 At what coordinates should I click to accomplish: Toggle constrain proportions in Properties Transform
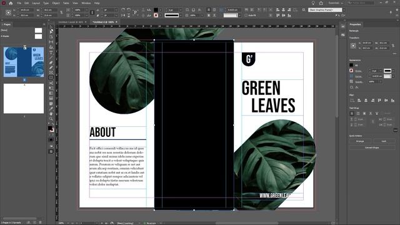click(393, 46)
